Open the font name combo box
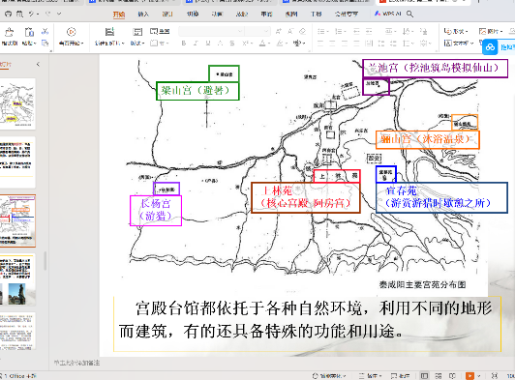Viewport: 515px width, 380px height. click(x=211, y=32)
